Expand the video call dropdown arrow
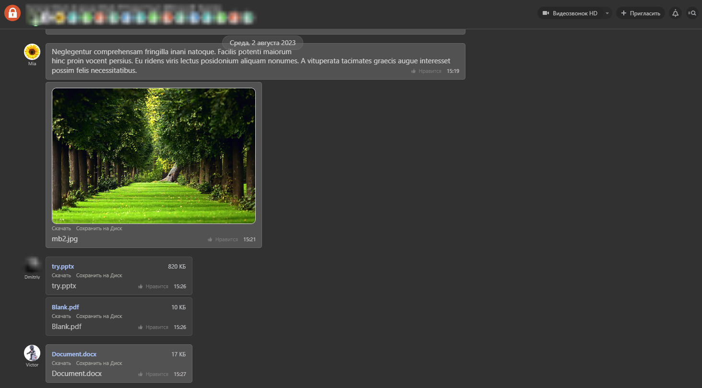 point(607,13)
